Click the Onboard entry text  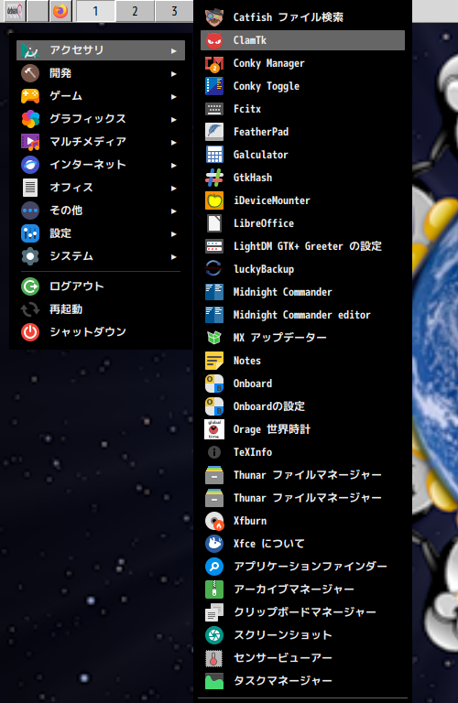[x=253, y=384]
